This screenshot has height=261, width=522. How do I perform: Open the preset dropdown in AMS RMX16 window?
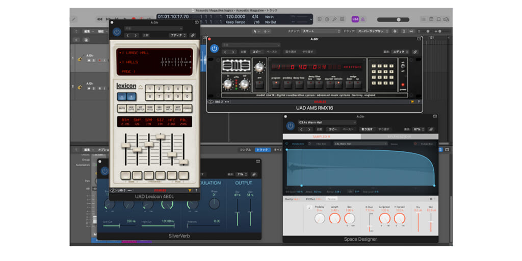(251, 45)
